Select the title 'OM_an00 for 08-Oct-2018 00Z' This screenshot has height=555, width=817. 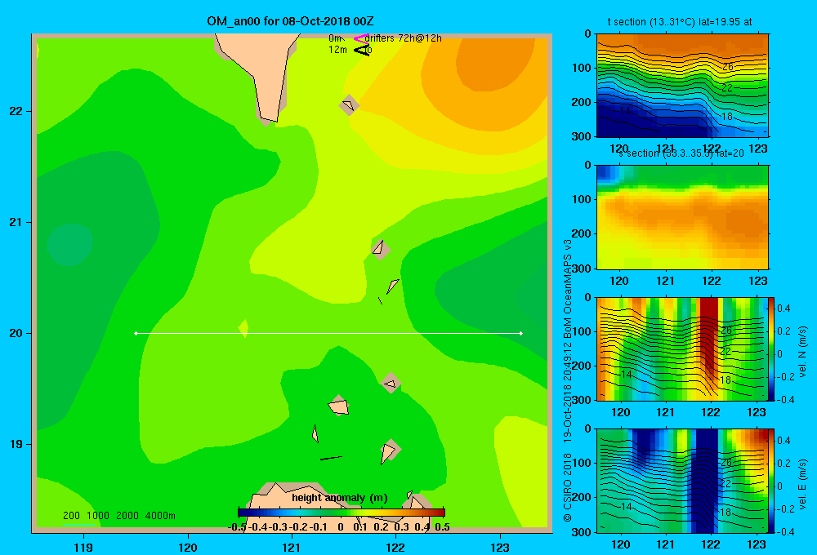tap(290, 21)
